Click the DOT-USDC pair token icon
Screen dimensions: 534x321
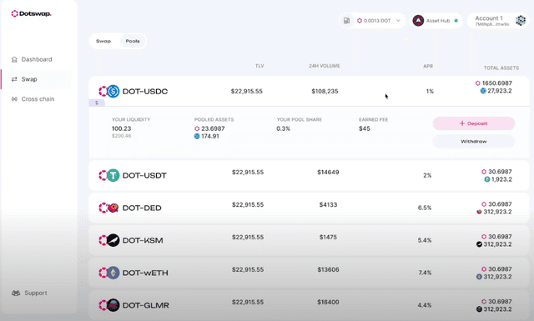coord(109,91)
